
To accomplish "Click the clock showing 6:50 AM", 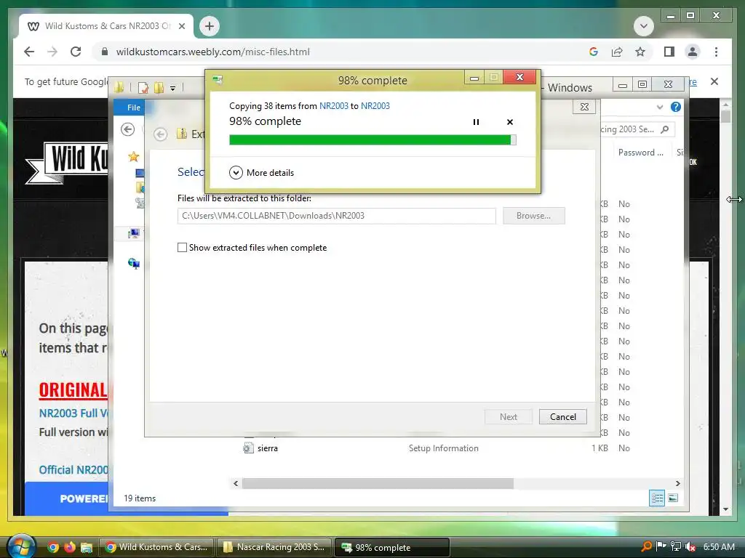I will click(x=719, y=547).
